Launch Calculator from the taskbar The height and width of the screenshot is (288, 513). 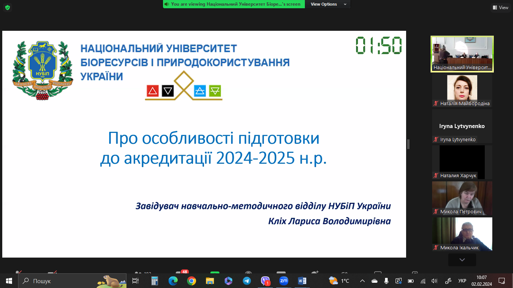click(x=155, y=280)
